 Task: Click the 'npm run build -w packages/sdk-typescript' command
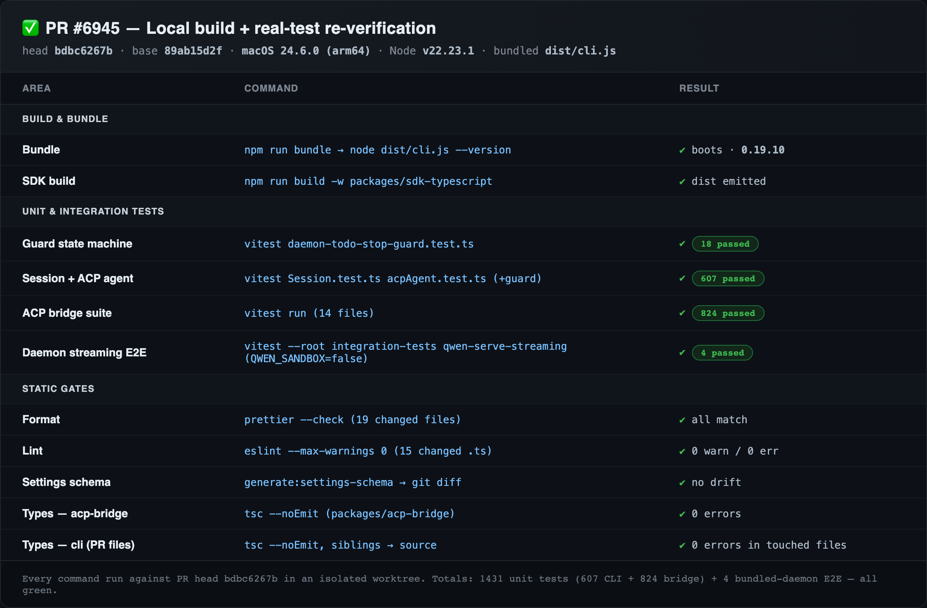pos(368,181)
